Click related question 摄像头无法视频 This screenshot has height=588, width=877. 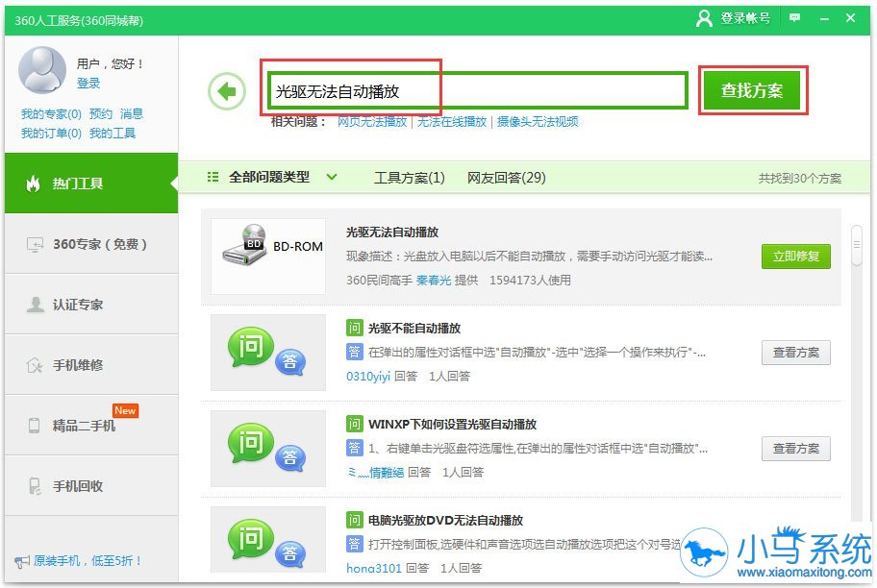pyautogui.click(x=538, y=122)
